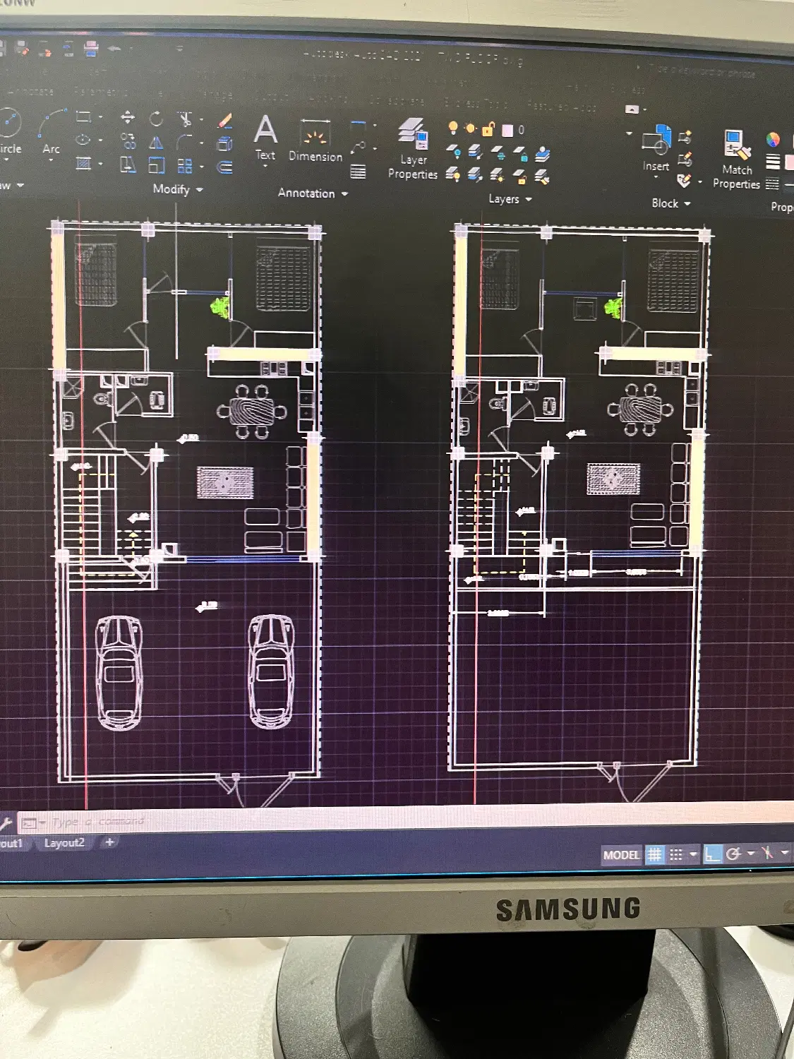Open the Rectangle tool dropdown arrow
Viewport: 794px width, 1059px height.
(x=100, y=117)
